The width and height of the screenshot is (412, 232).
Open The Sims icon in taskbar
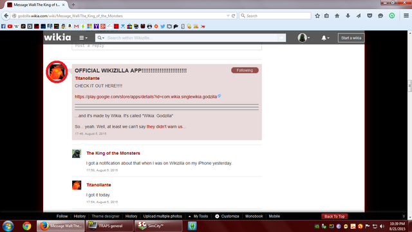[192, 226]
